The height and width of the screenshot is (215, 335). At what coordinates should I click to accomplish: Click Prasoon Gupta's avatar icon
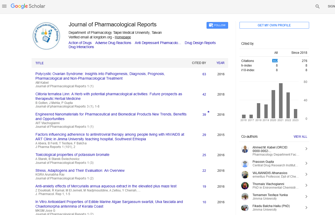click(245, 164)
